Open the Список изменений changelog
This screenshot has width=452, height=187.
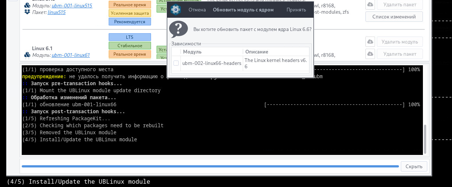pyautogui.click(x=394, y=17)
